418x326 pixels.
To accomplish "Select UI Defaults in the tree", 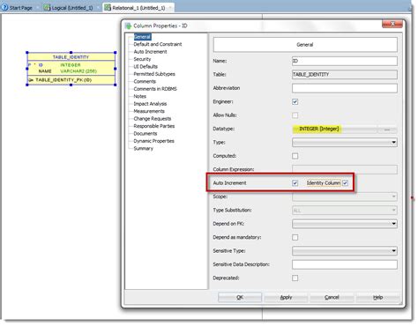I will point(146,66).
